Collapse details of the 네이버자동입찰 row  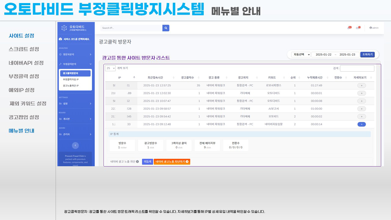361,124
